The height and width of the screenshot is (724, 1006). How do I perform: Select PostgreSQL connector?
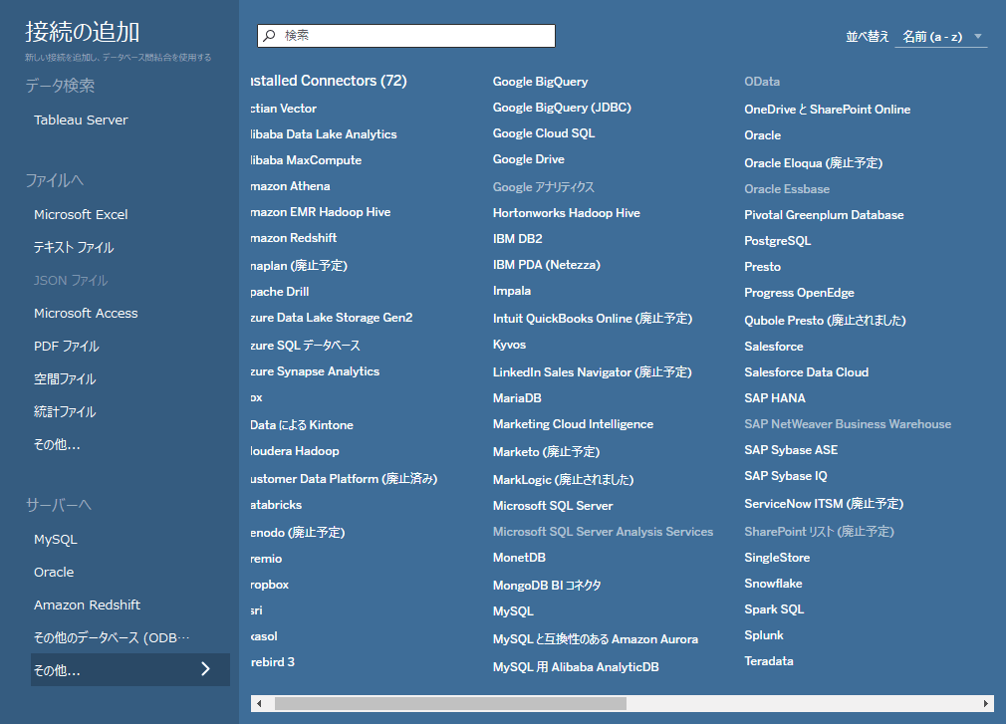[x=778, y=240]
